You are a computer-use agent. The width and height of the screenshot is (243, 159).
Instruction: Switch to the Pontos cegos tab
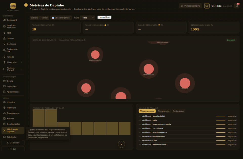click(x=178, y=111)
